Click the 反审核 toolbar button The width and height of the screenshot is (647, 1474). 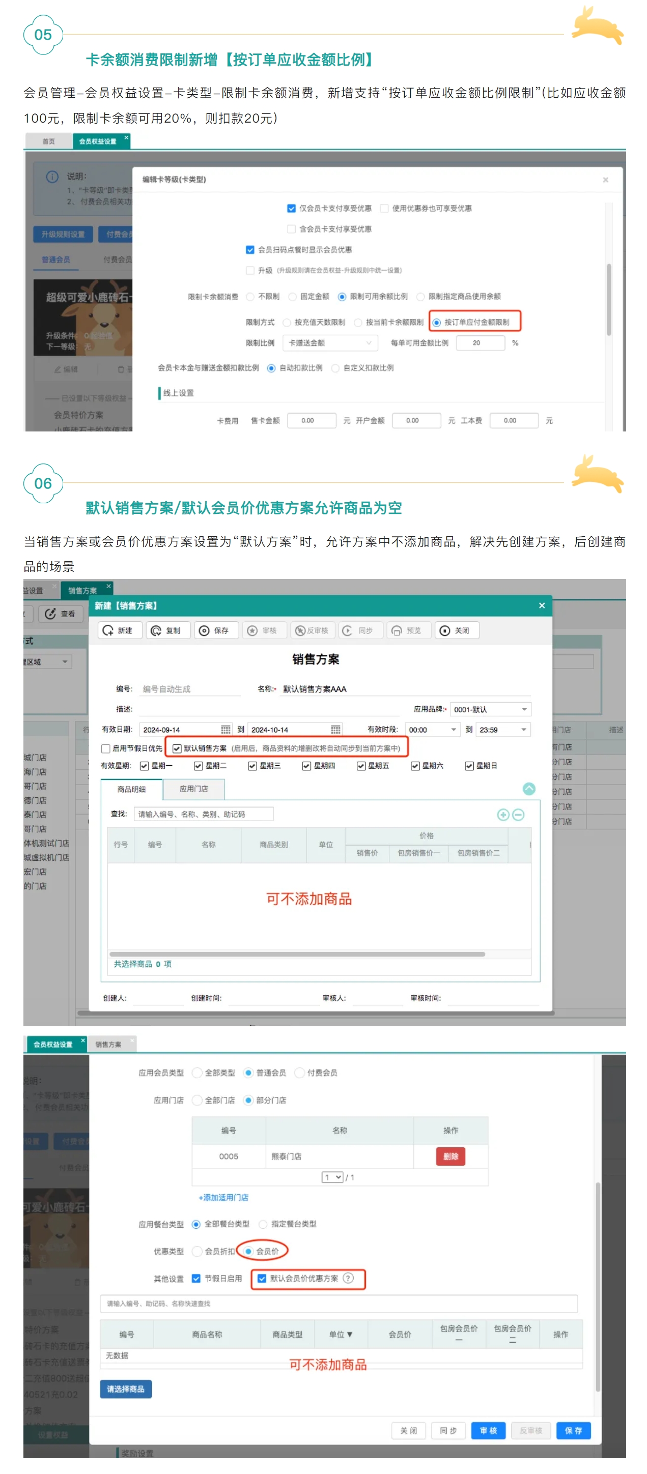[312, 630]
